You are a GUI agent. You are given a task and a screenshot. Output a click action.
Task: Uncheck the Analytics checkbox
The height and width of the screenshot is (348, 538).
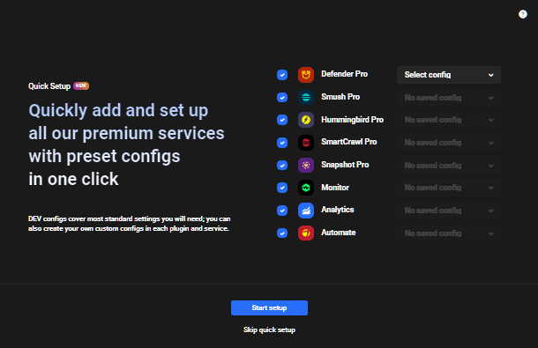[282, 211]
